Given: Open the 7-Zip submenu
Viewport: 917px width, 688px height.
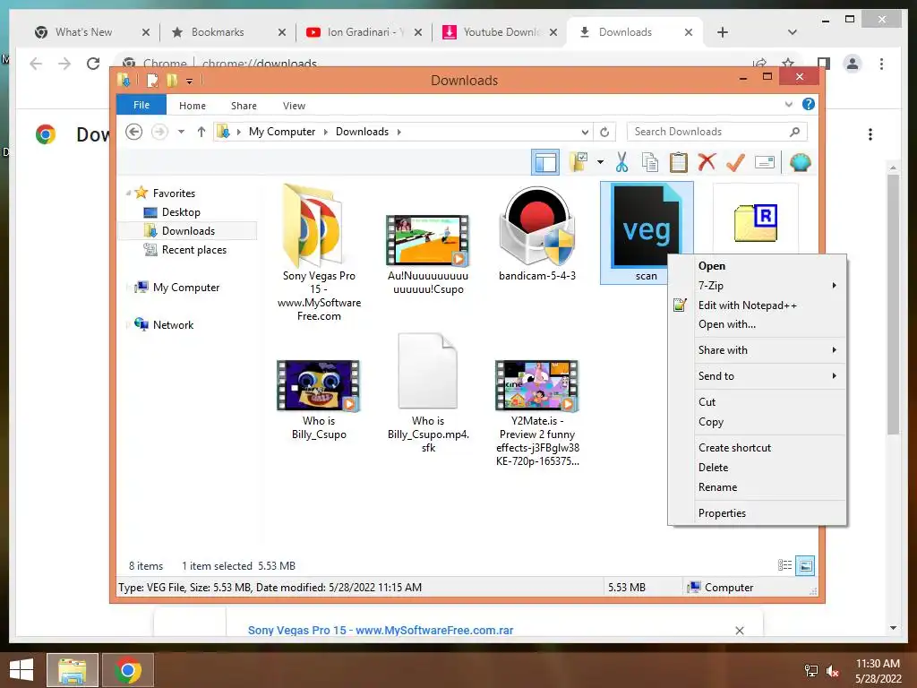Looking at the screenshot, I should pos(757,286).
